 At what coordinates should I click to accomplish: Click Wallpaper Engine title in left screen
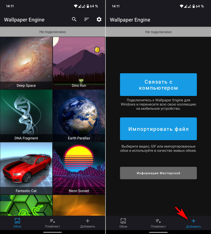[24, 20]
